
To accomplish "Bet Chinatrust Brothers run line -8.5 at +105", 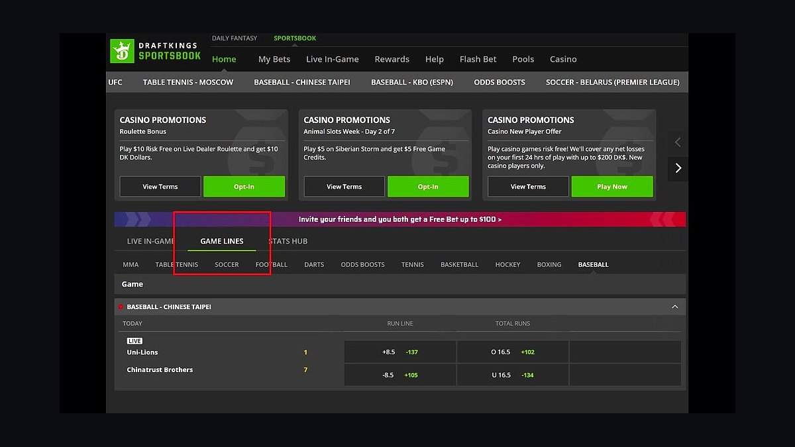I will pyautogui.click(x=399, y=375).
